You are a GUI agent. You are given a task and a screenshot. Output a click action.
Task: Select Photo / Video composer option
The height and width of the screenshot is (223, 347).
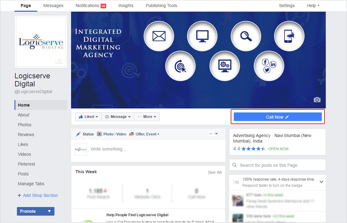(115, 134)
